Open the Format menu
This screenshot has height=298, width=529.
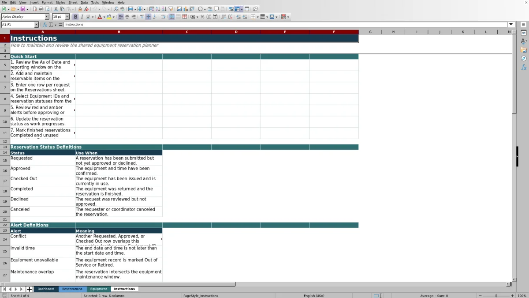tap(47, 3)
